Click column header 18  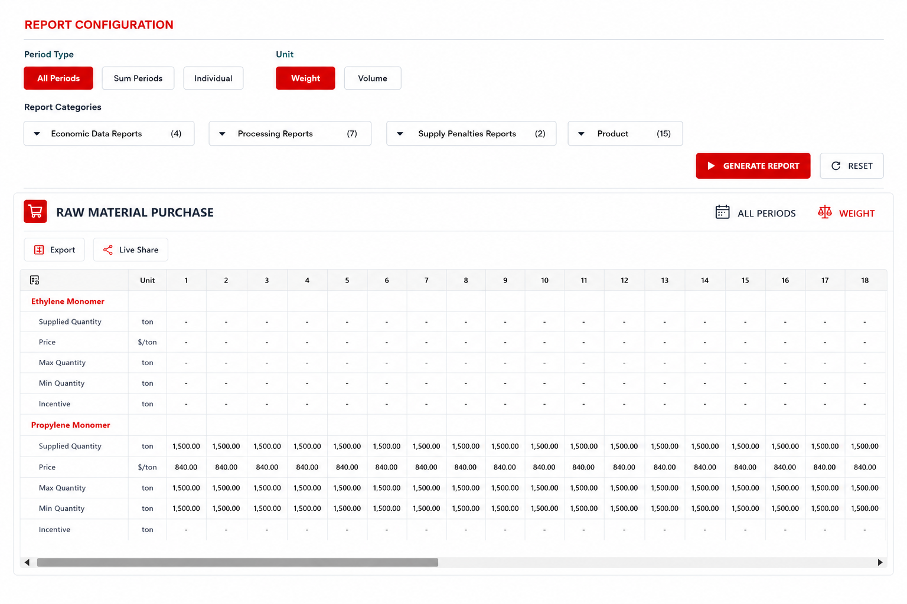(864, 280)
